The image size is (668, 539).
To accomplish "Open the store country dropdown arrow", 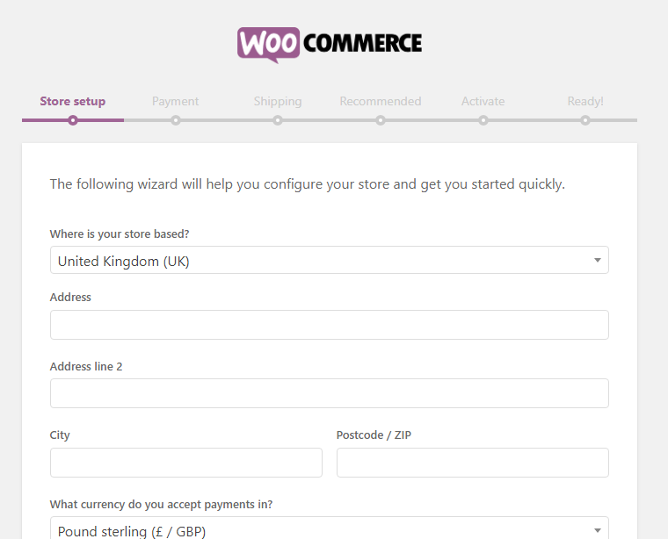I will pos(598,260).
